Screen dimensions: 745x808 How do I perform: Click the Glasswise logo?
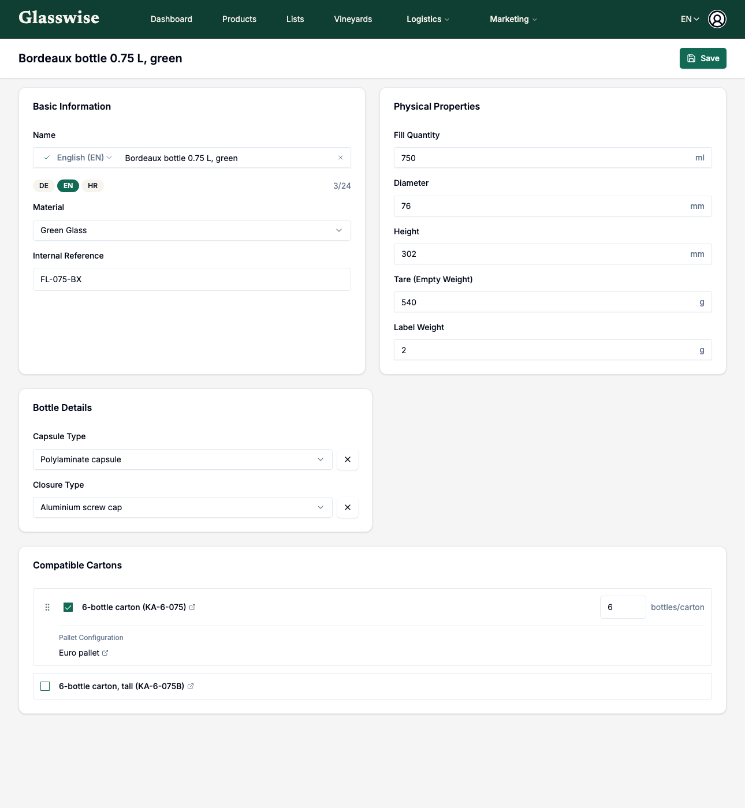(59, 18)
